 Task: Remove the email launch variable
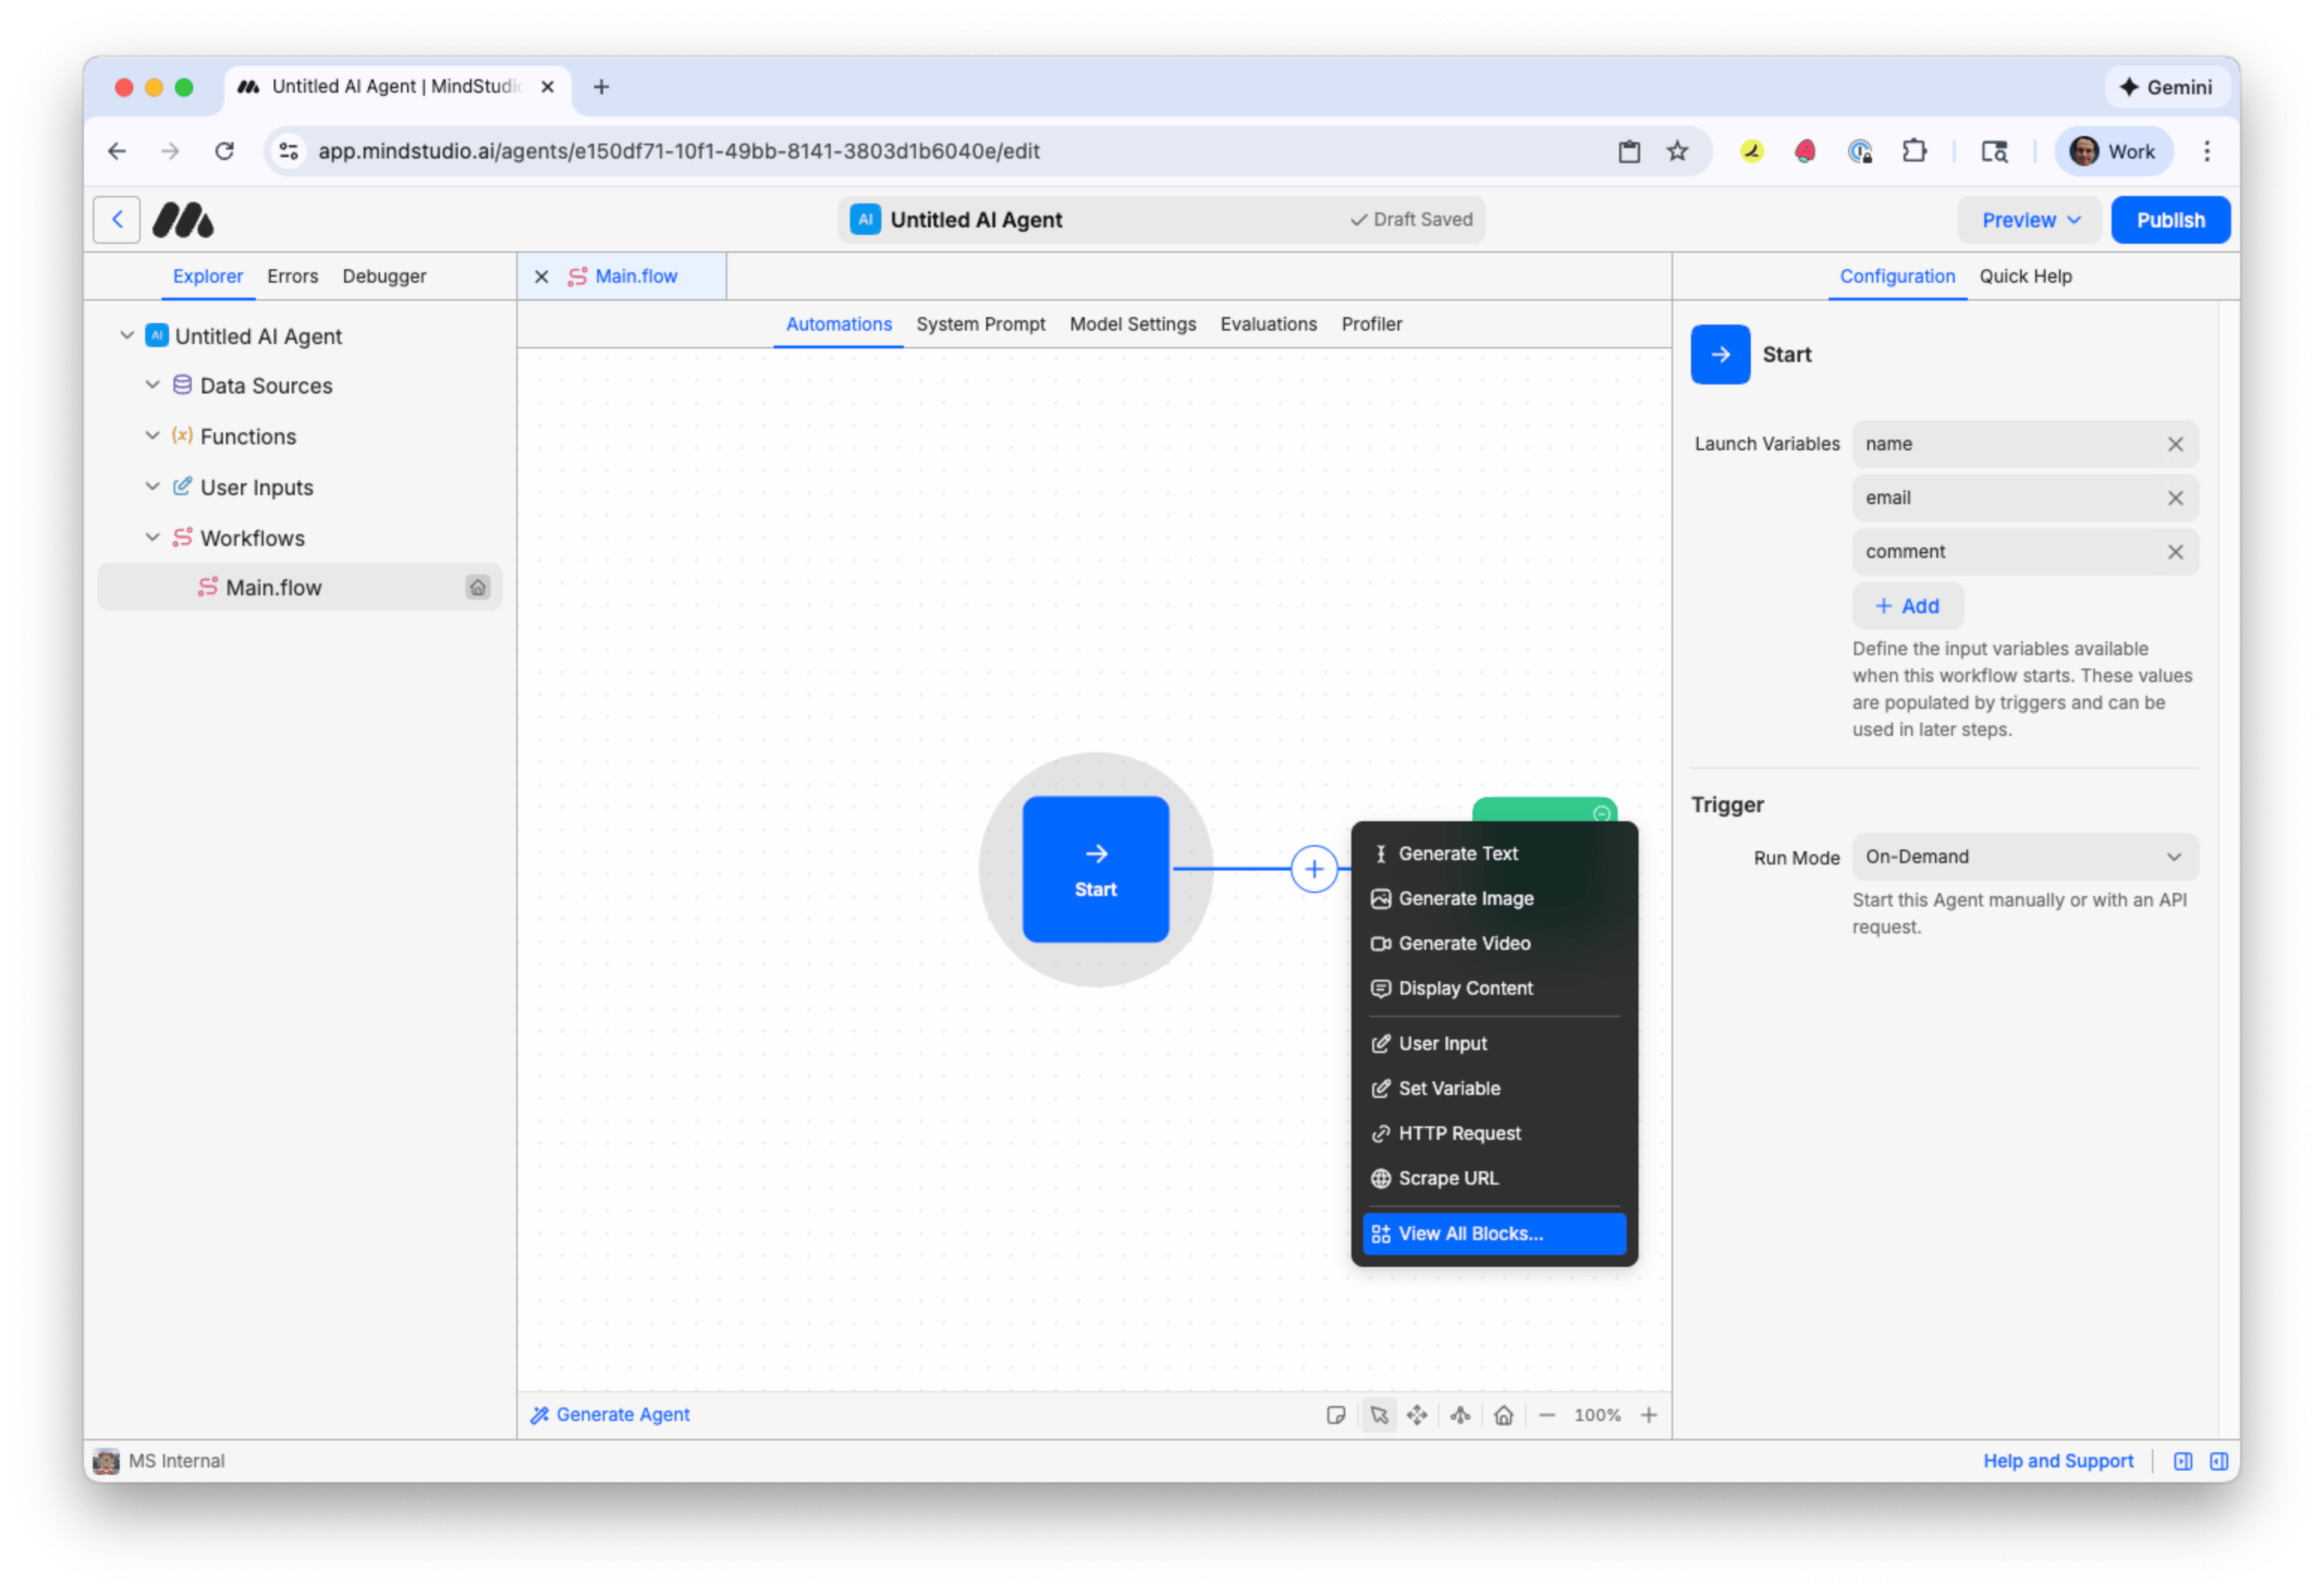click(x=2176, y=497)
